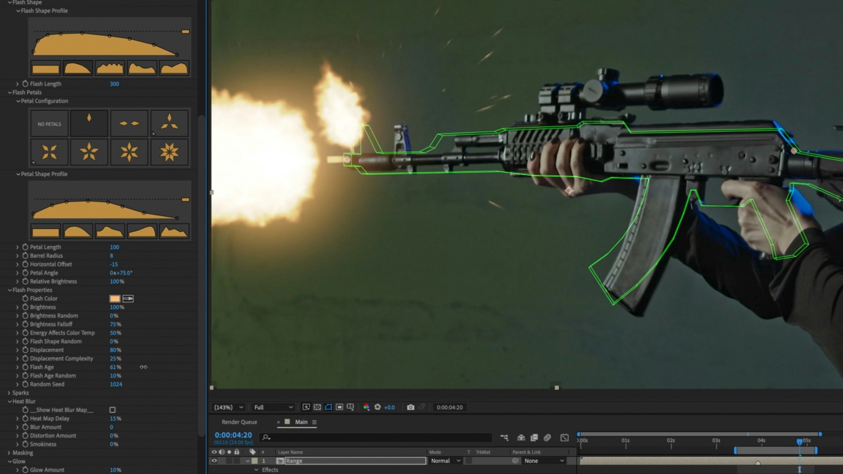843x474 pixels.
Task: Click the Reset Exposure icon
Action: pos(378,407)
